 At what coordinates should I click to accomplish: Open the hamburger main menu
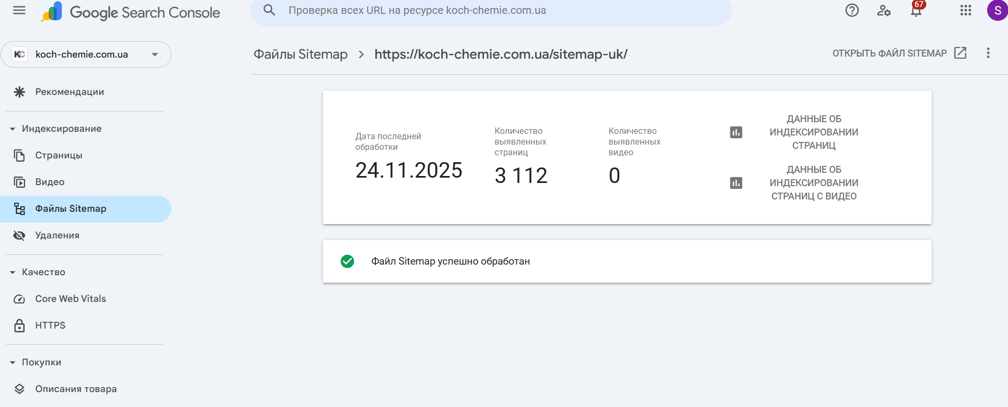point(19,11)
